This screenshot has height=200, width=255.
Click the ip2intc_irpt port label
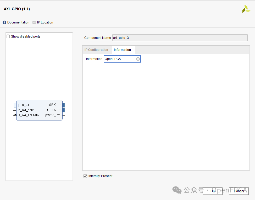pyautogui.click(x=52, y=115)
